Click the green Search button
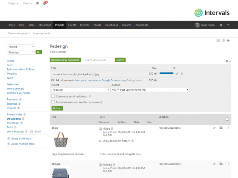The width and height of the screenshot is (238, 178). pyautogui.click(x=120, y=60)
